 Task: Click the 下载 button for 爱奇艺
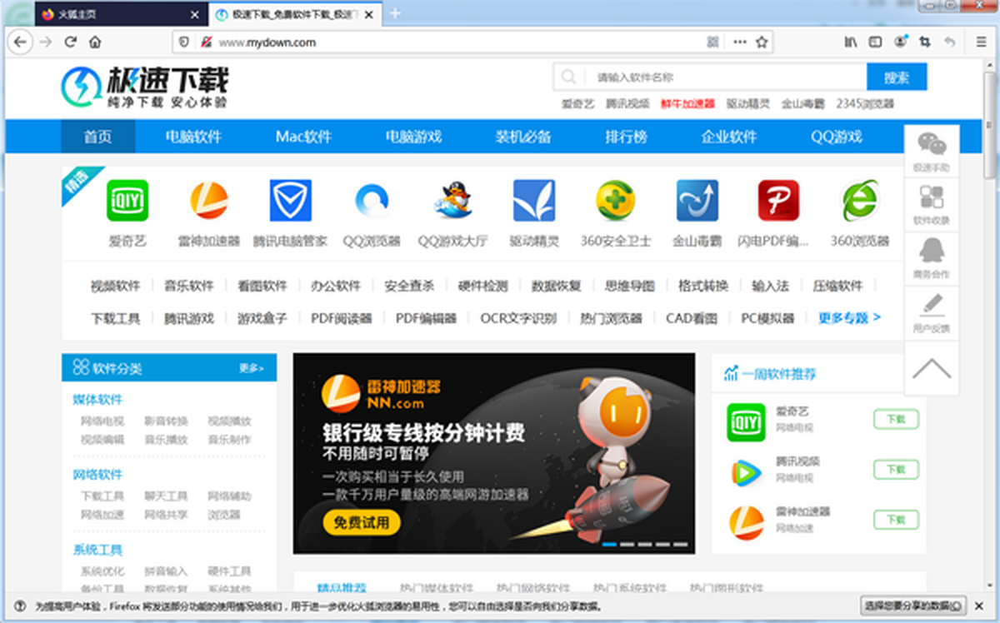(896, 419)
